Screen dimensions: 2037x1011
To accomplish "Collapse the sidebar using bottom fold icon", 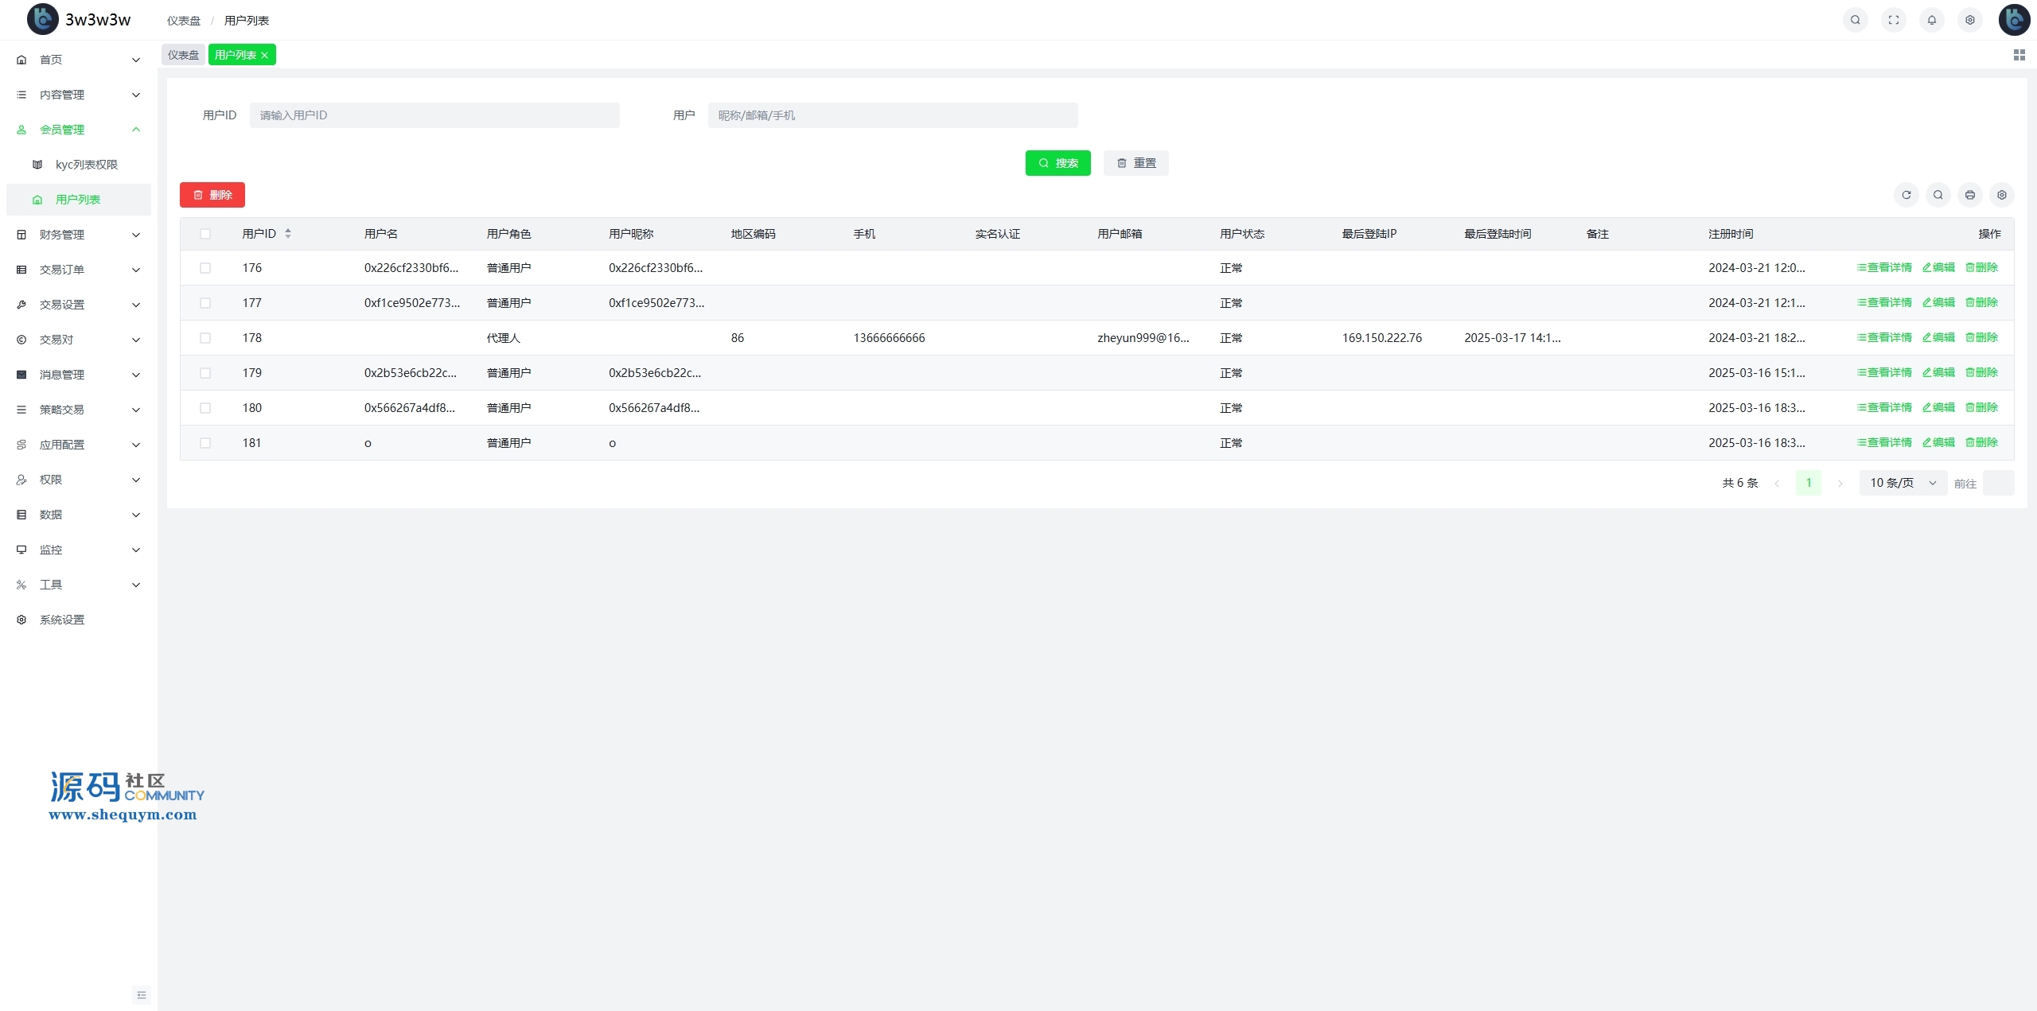I will tap(142, 994).
